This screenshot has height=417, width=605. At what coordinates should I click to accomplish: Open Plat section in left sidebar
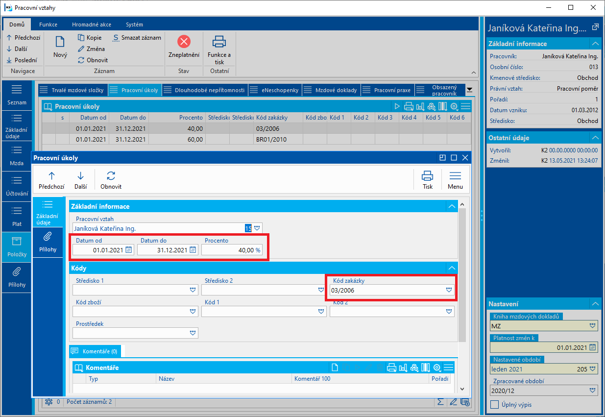point(17,216)
